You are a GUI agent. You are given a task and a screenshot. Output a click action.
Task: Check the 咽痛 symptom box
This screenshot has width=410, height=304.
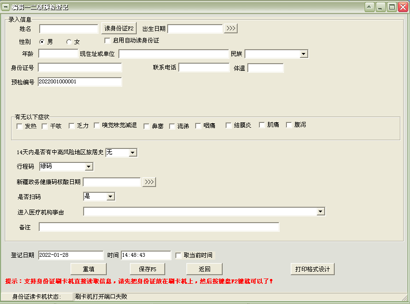(x=198, y=126)
